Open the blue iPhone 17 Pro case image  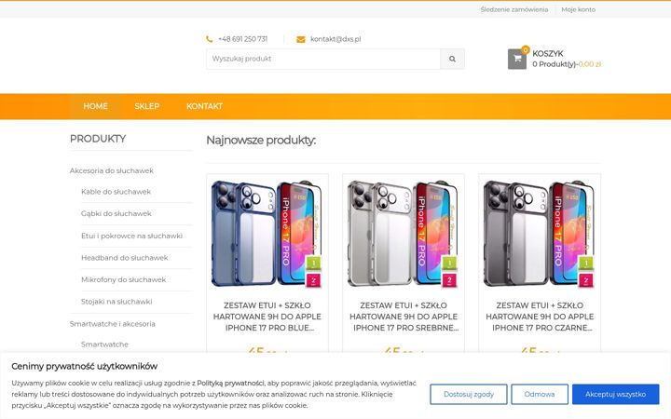[267, 235]
